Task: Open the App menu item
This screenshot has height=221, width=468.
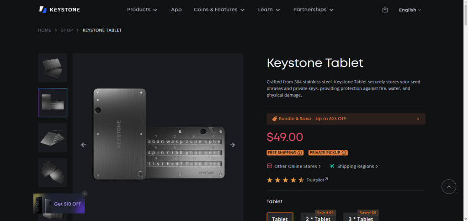Action: [x=176, y=10]
